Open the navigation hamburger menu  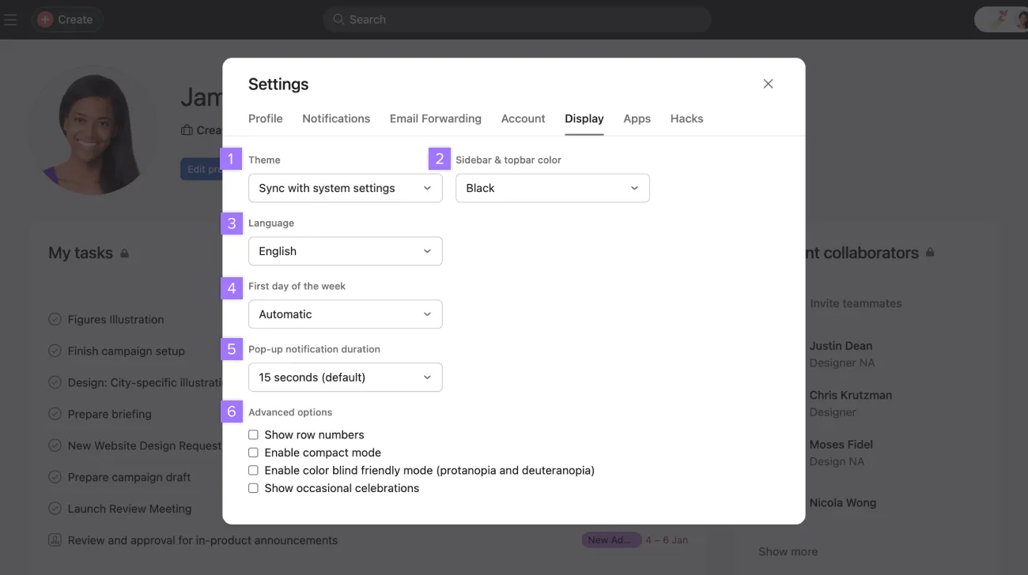pos(10,19)
